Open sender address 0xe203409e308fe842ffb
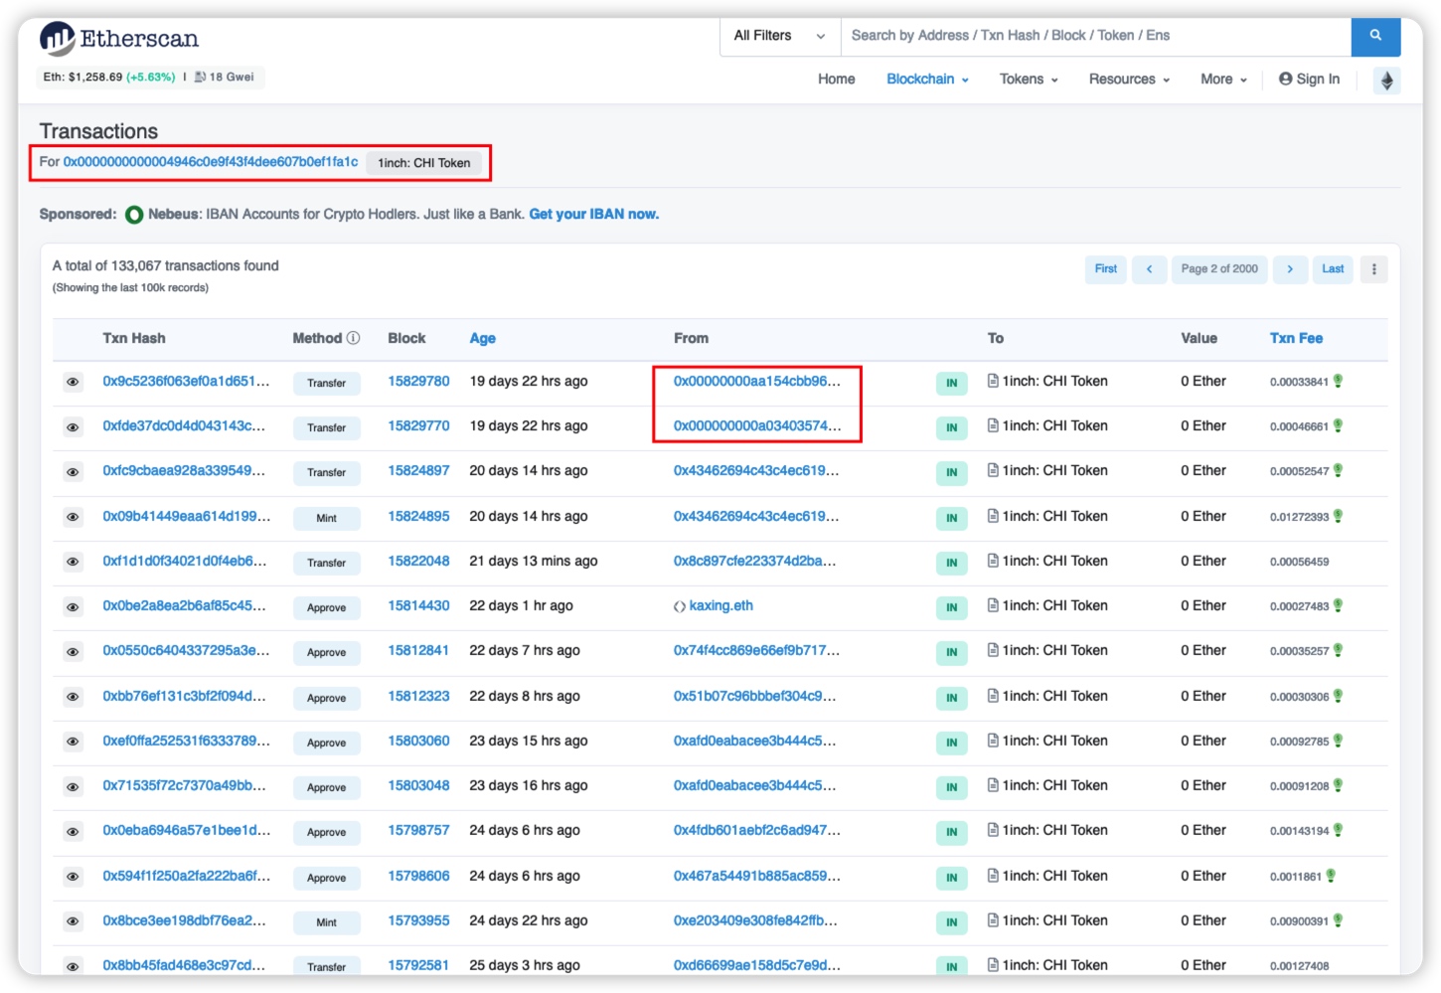1441x993 pixels. click(755, 920)
